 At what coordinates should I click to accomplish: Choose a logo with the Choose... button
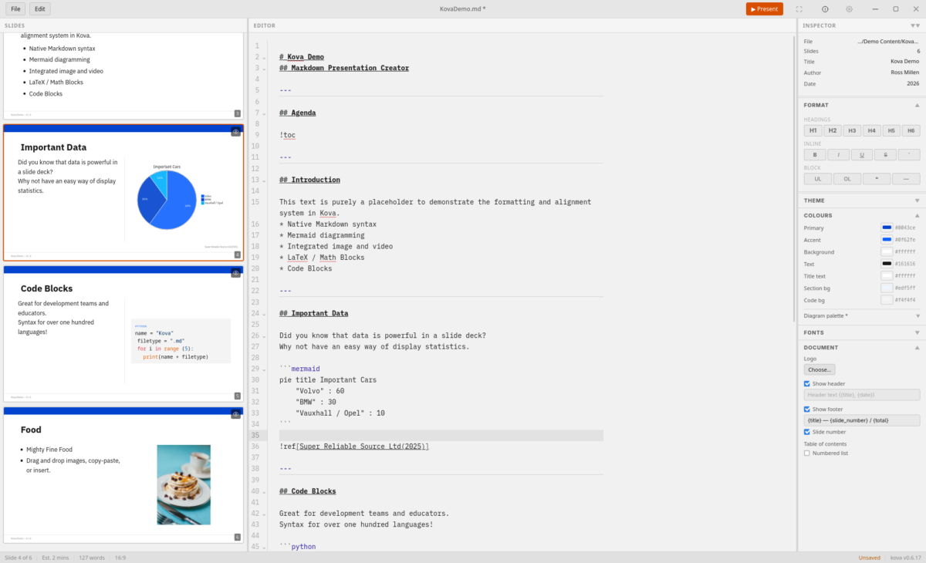(x=819, y=369)
